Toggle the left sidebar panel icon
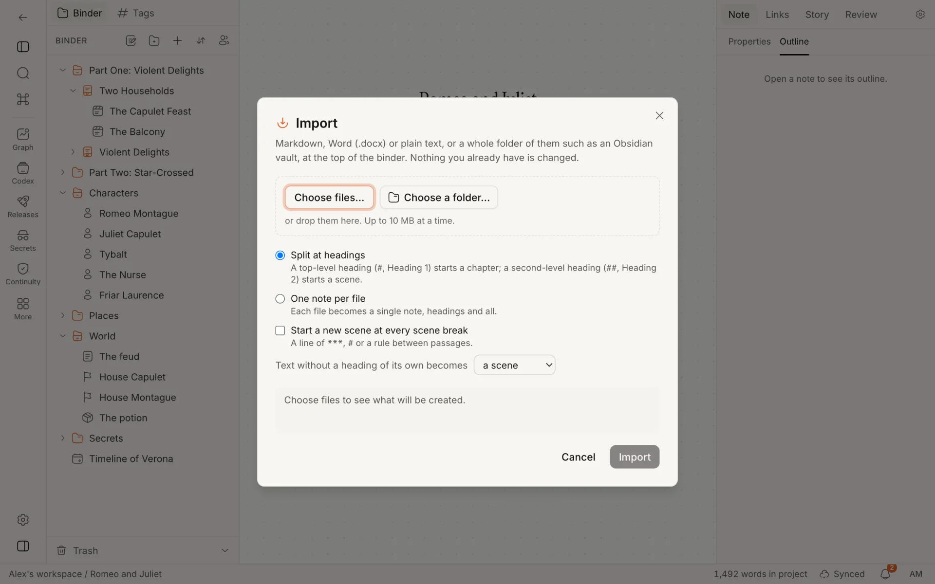 coord(23,47)
